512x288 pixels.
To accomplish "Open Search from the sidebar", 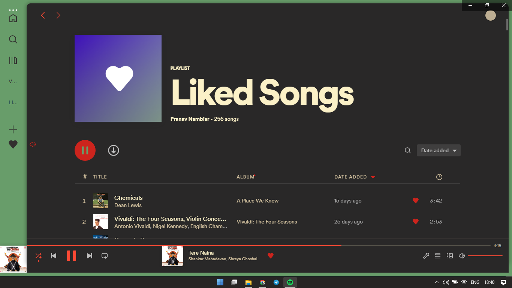I will (x=13, y=39).
